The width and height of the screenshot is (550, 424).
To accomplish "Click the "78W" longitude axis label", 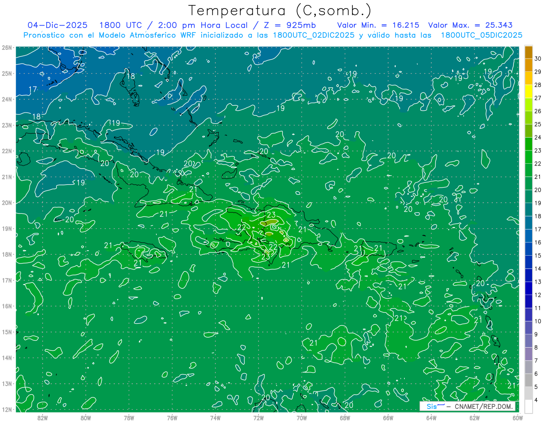I will point(129,418).
